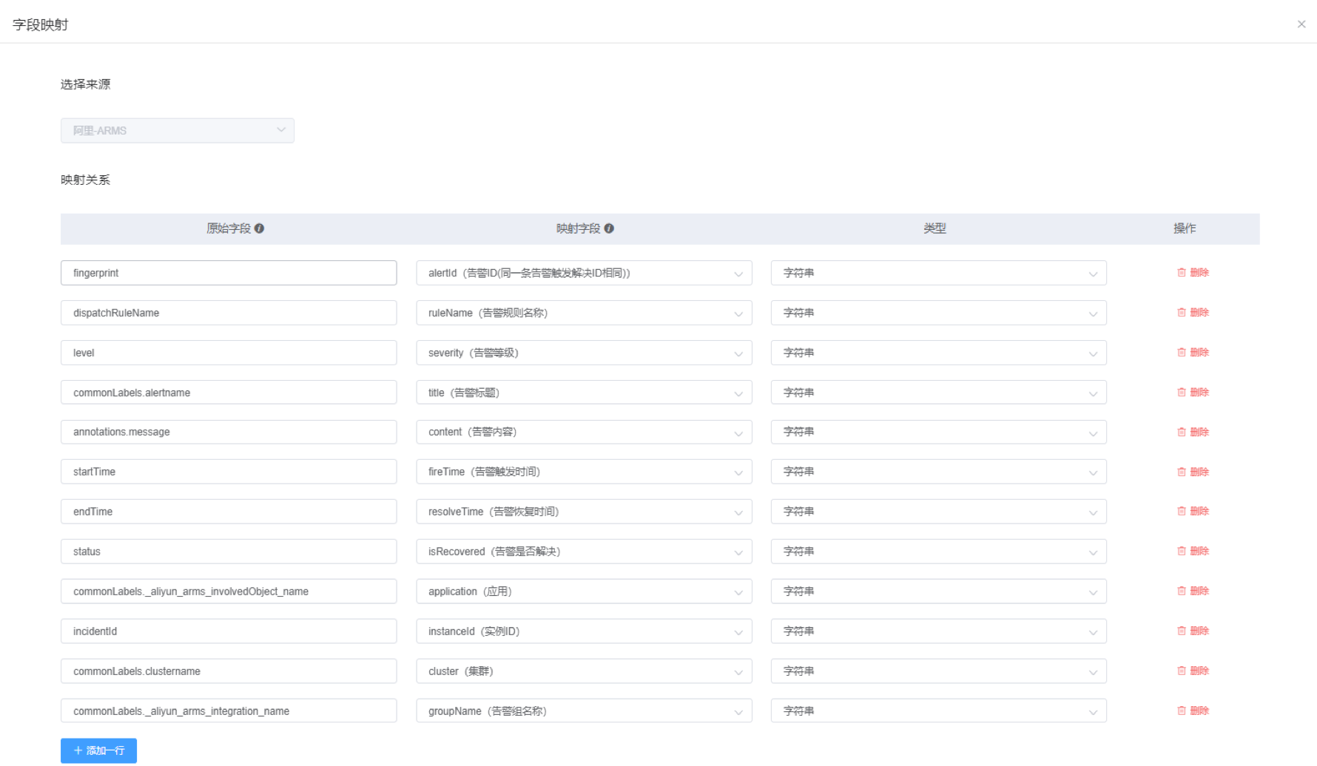Viewport: 1317px width, 766px height.
Task: Delete the level mapping row
Action: point(1193,353)
